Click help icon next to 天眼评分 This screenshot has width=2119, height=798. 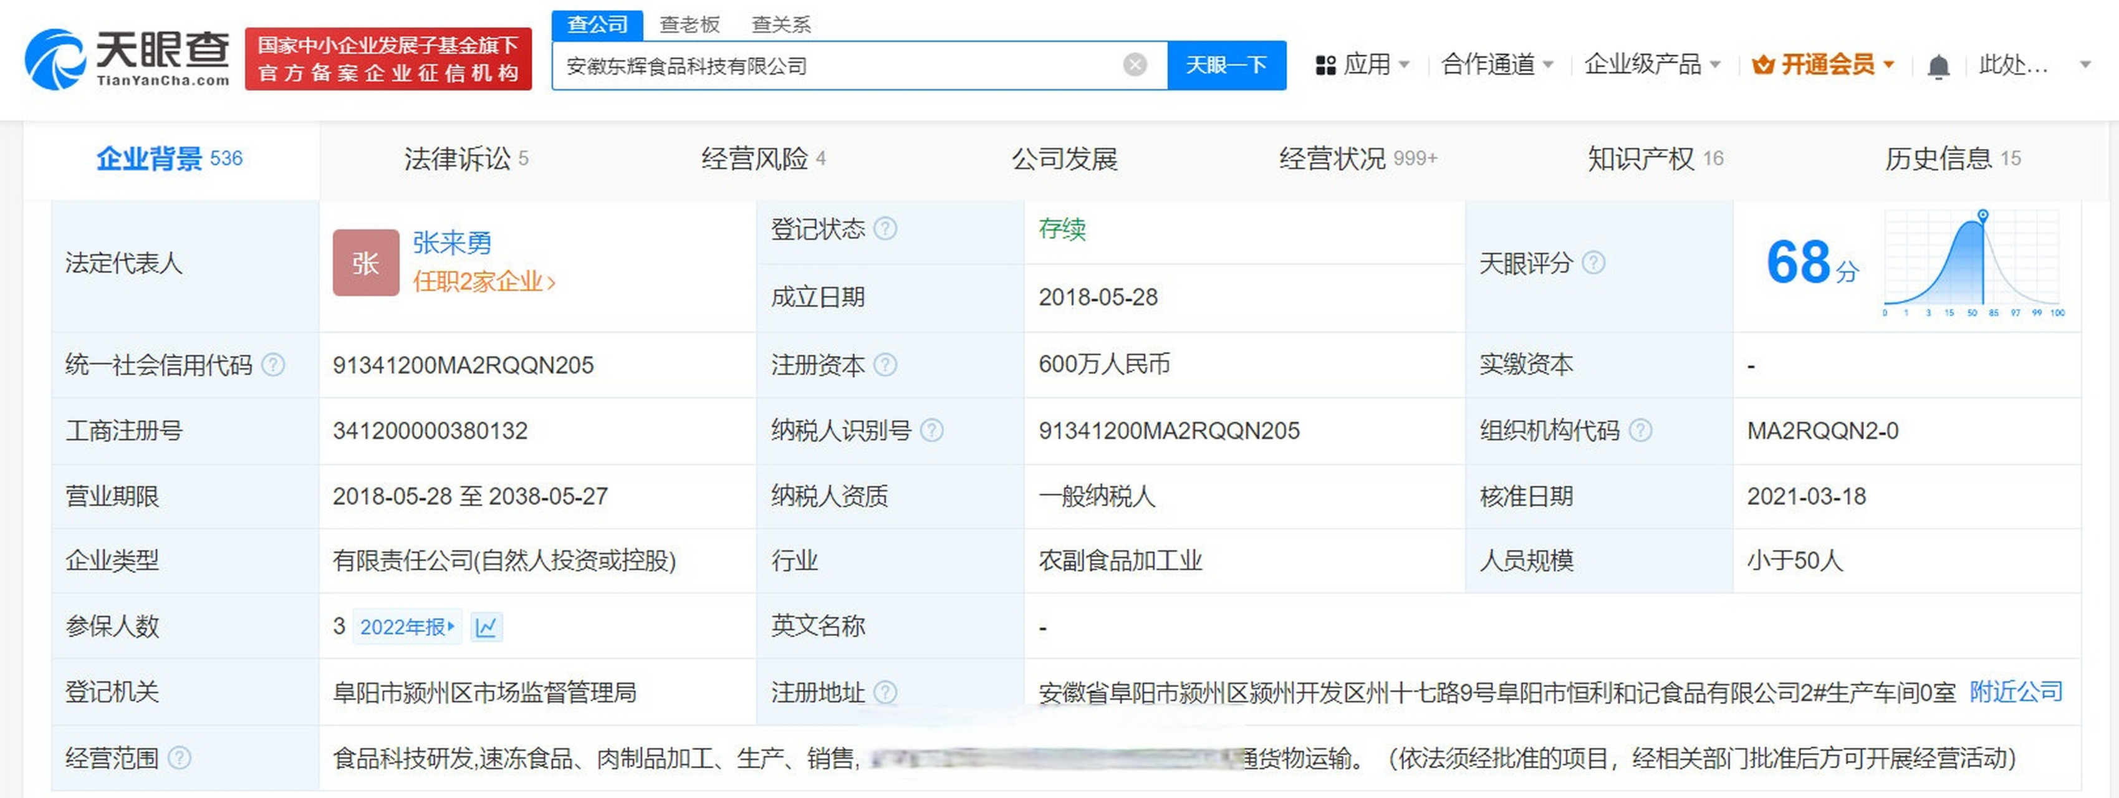1593,263
